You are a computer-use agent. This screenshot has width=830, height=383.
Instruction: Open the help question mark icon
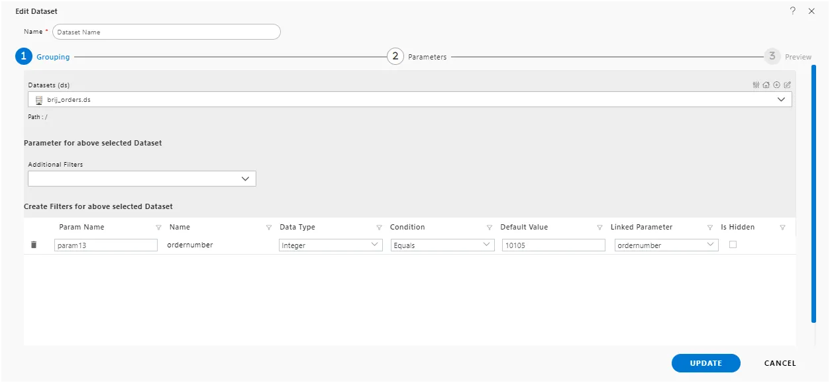coord(792,11)
